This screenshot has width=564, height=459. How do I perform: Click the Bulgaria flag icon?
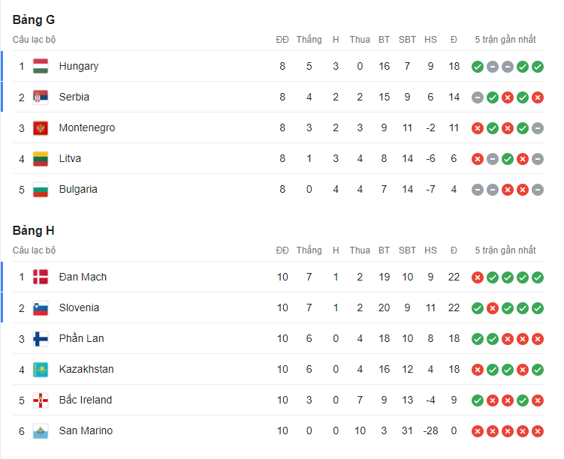coord(41,189)
